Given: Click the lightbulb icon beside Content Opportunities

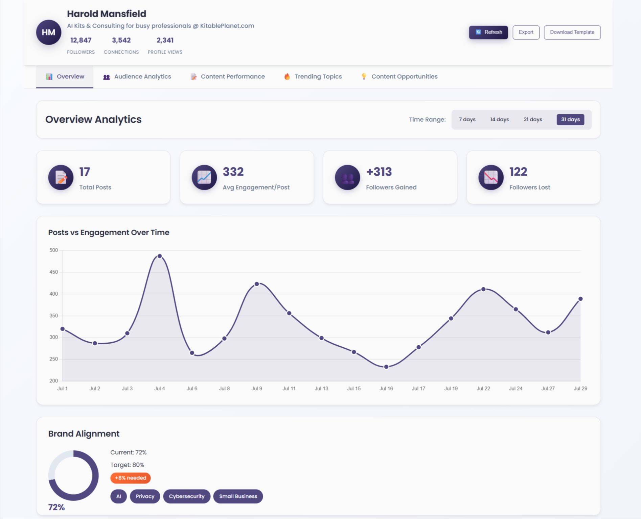Looking at the screenshot, I should click(364, 77).
